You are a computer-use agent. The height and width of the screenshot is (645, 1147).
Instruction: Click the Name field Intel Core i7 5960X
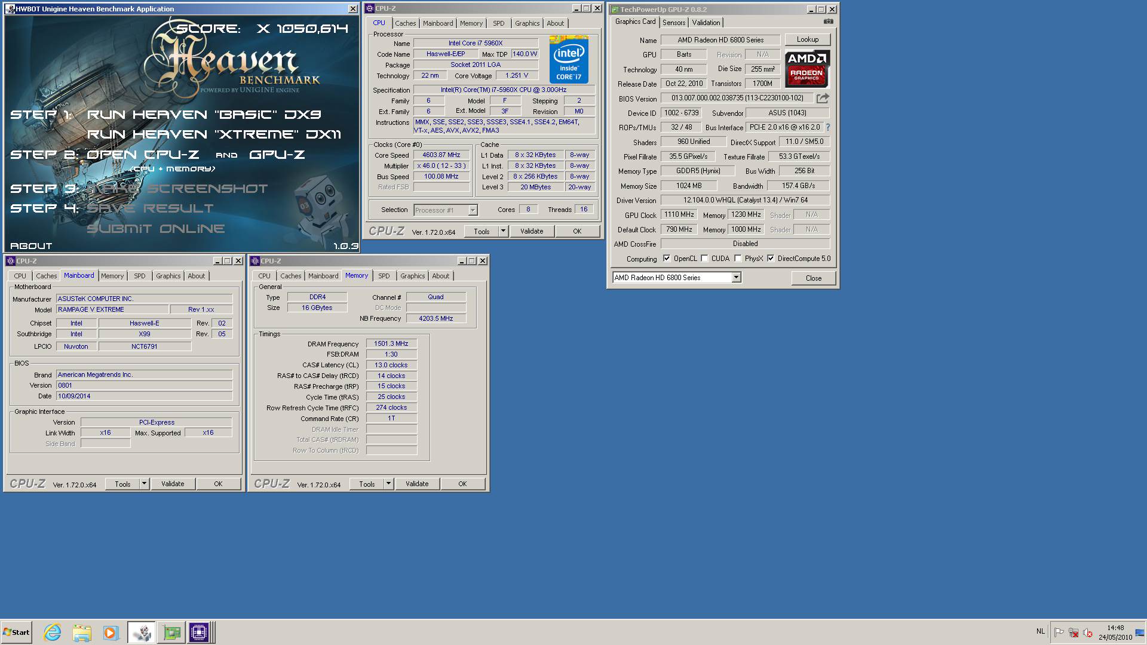tap(476, 43)
